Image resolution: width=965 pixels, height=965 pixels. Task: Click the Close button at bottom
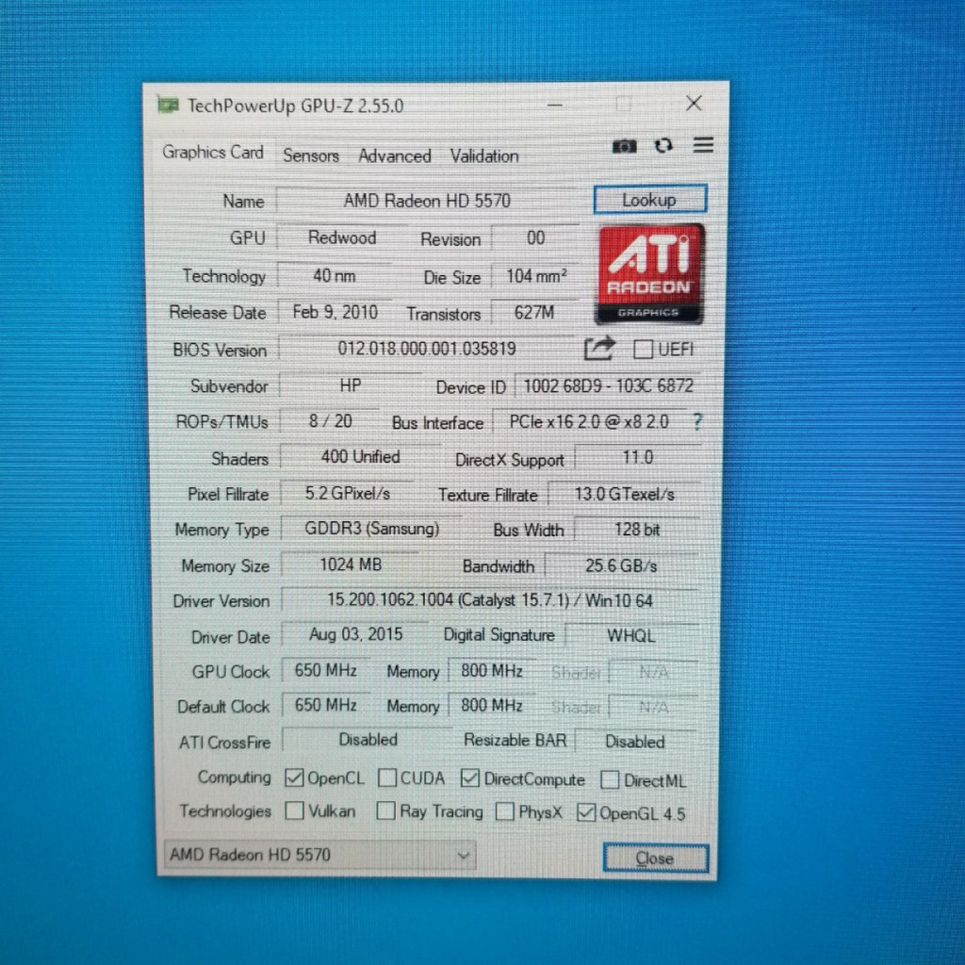656,858
